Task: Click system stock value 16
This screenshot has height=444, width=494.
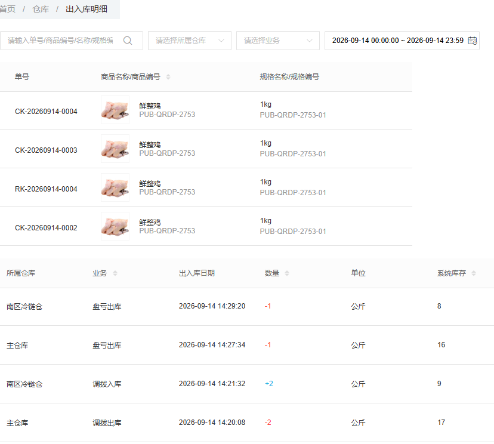Action: click(x=441, y=345)
